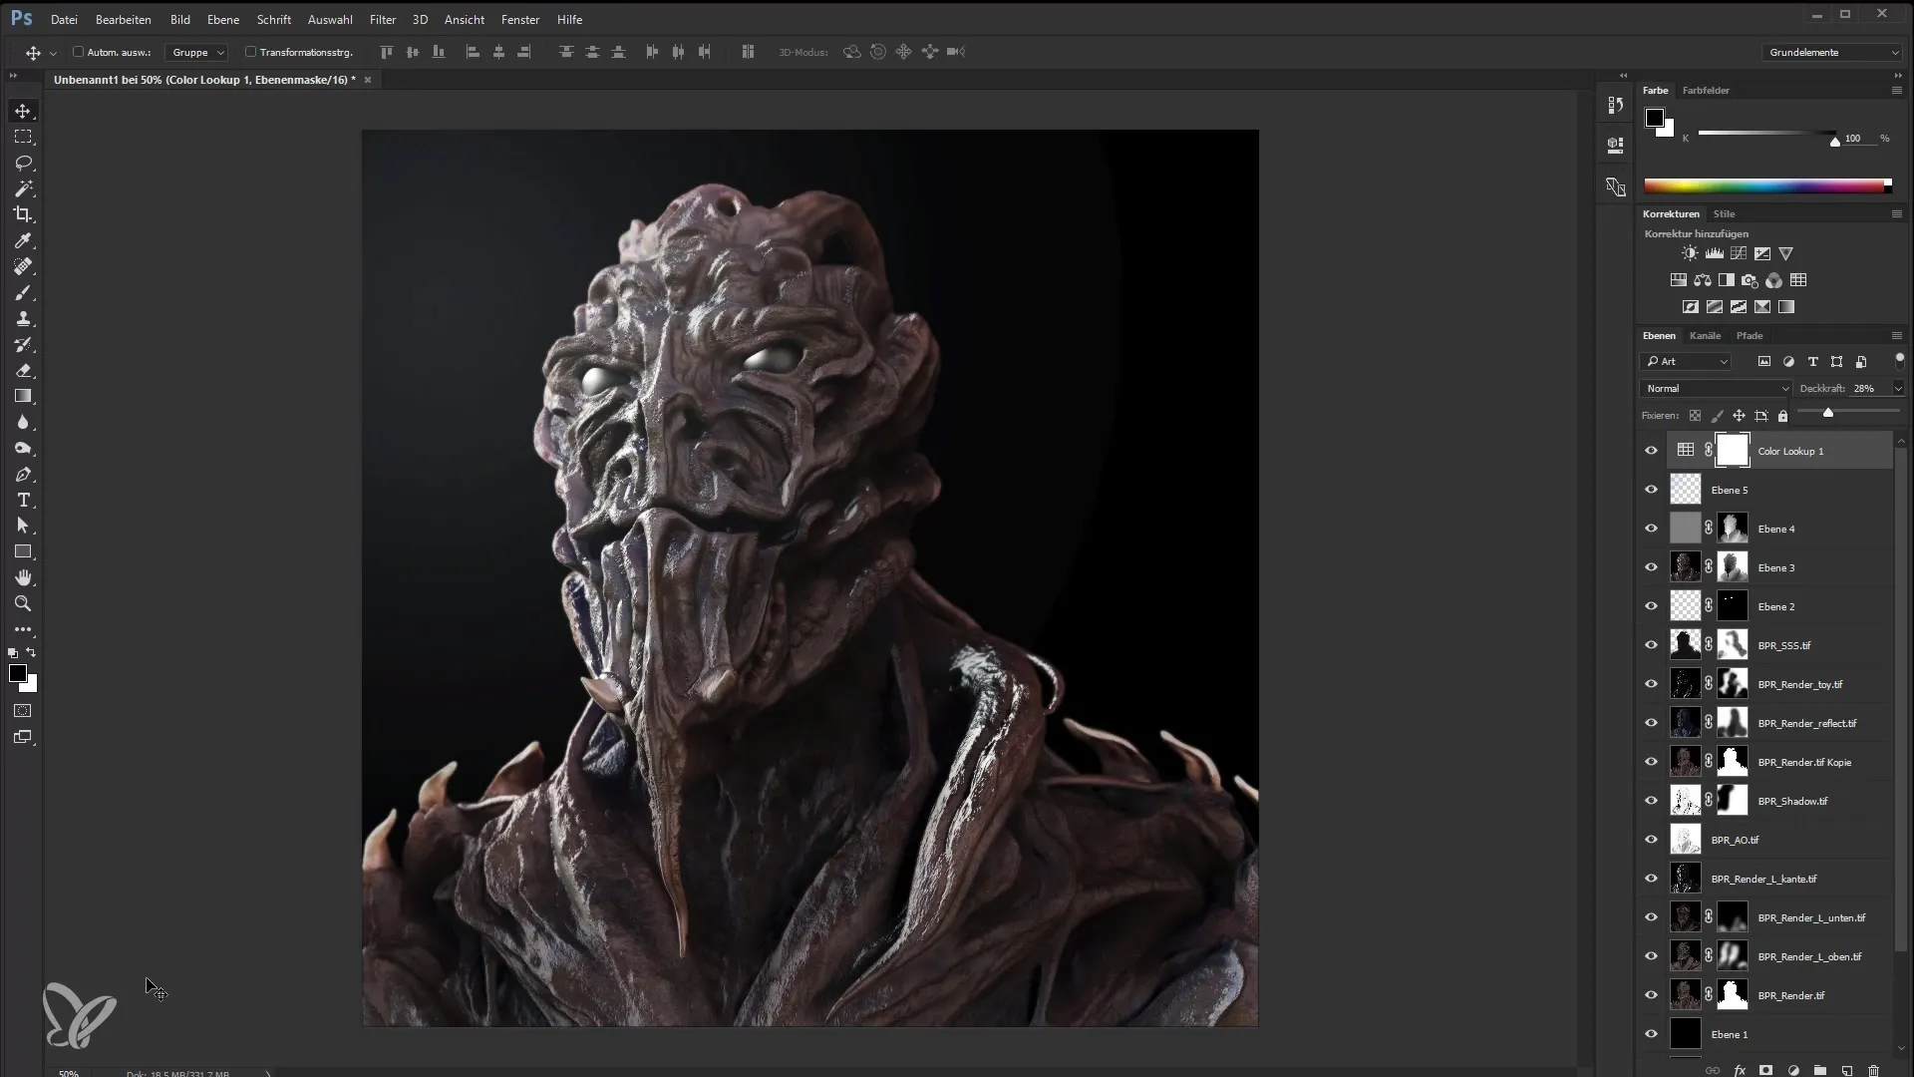Viewport: 1914px width, 1077px height.
Task: Click the BPR_Render.tif layer thumbnail
Action: point(1687,995)
